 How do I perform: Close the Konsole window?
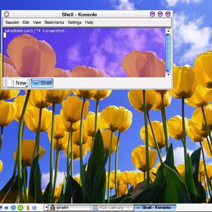[168, 14]
